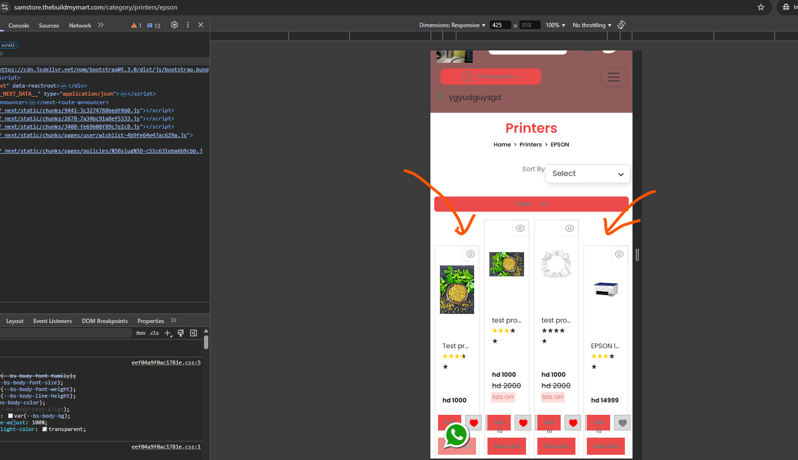Toggle :hov element state panel
This screenshot has height=460, width=798.
tap(141, 333)
